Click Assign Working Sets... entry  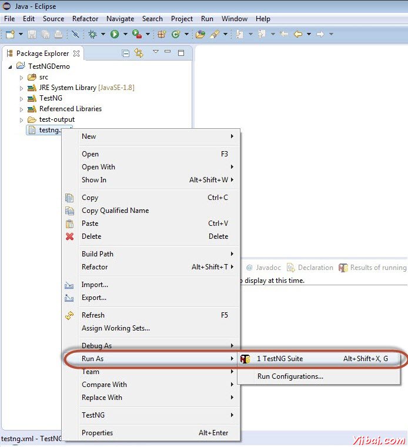pos(151,328)
